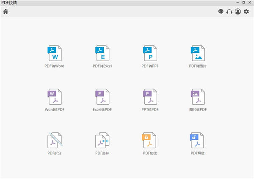Open the user account profile icon
The image size is (254, 179).
[x=238, y=11]
